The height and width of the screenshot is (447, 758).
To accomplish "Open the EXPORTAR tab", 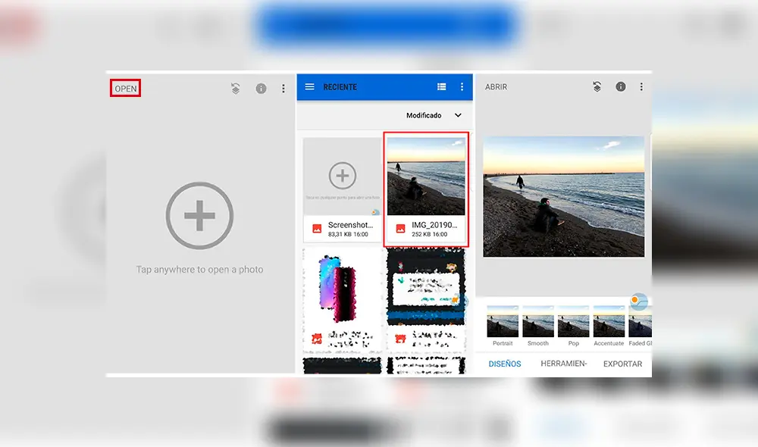I will coord(622,364).
